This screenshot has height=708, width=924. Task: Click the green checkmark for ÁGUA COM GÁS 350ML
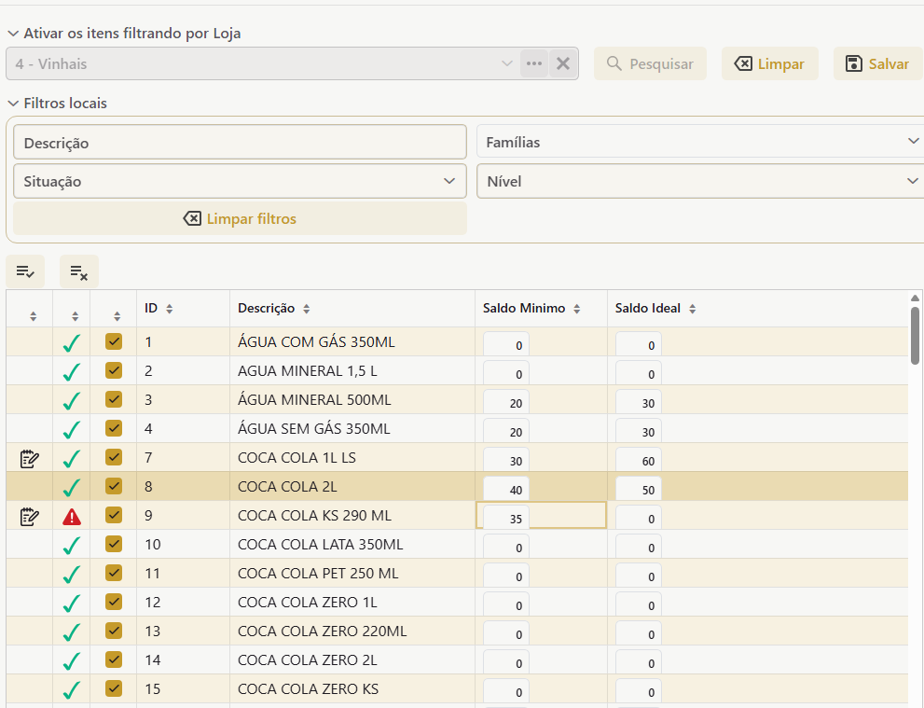click(72, 342)
